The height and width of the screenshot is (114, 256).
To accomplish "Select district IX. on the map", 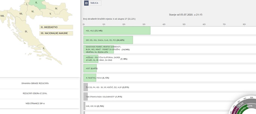I will pyautogui.click(x=26, y=31).
